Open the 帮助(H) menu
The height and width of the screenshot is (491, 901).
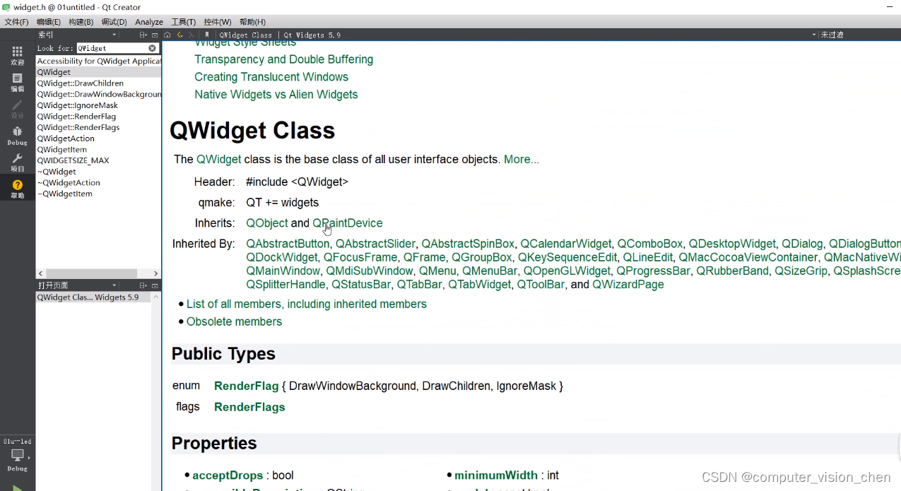(x=252, y=22)
